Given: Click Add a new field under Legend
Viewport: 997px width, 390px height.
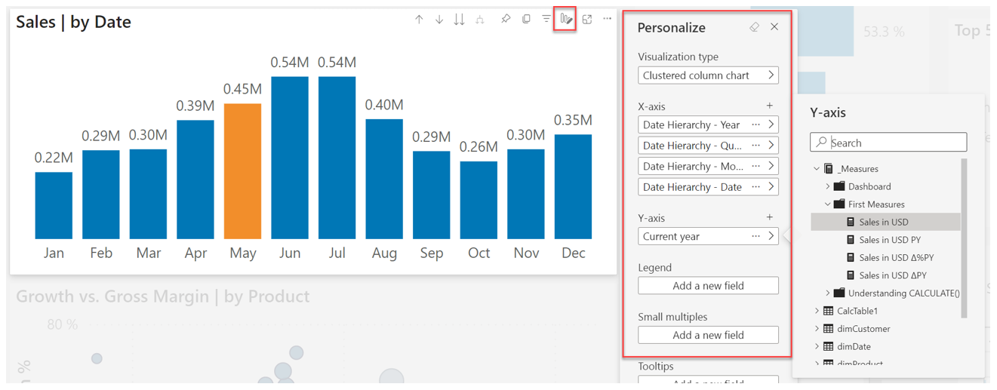Looking at the screenshot, I should pos(708,286).
